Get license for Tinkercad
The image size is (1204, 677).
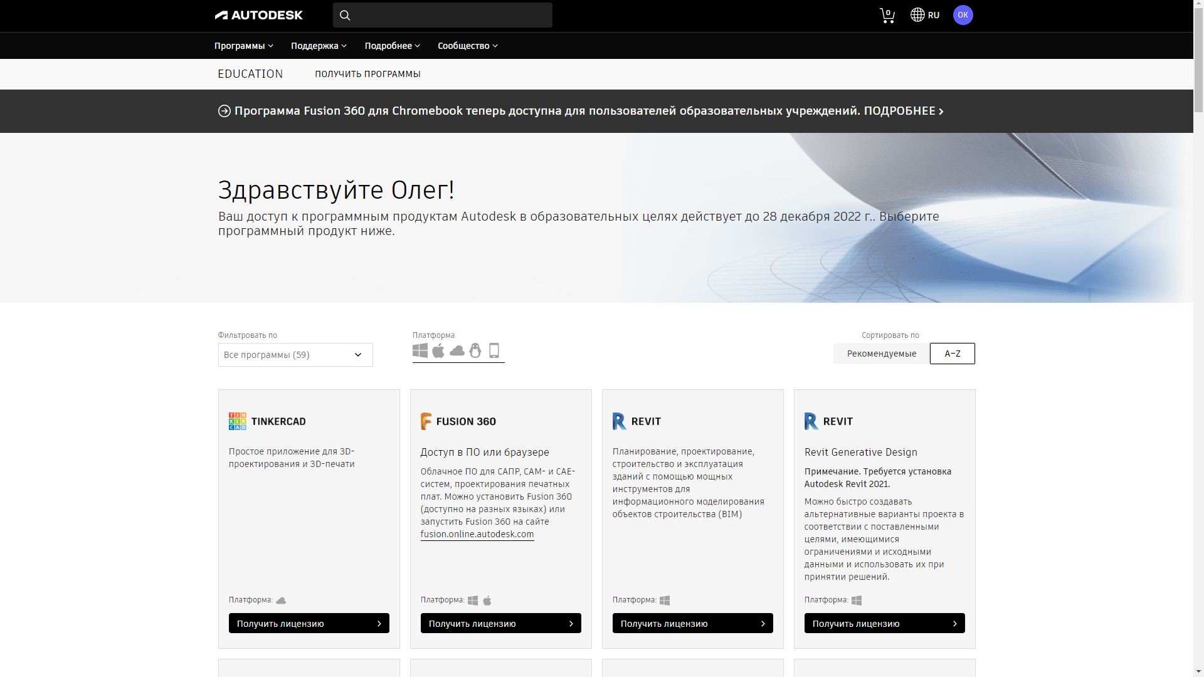pos(309,623)
